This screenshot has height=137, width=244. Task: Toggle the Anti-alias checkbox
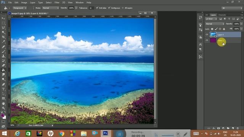pos(97,8)
